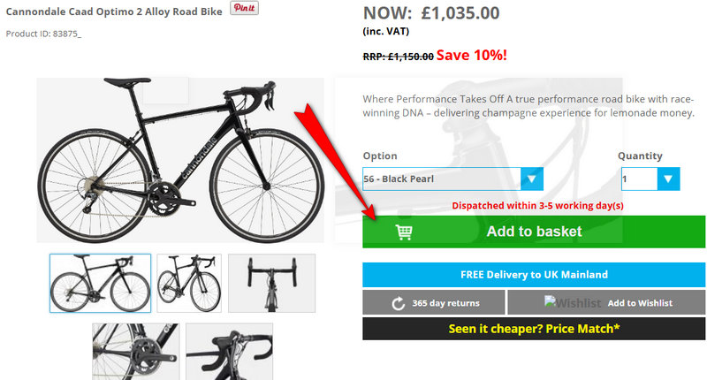Click FREE Delivery to UK Mainland banner
The width and height of the screenshot is (707, 380).
(x=534, y=274)
